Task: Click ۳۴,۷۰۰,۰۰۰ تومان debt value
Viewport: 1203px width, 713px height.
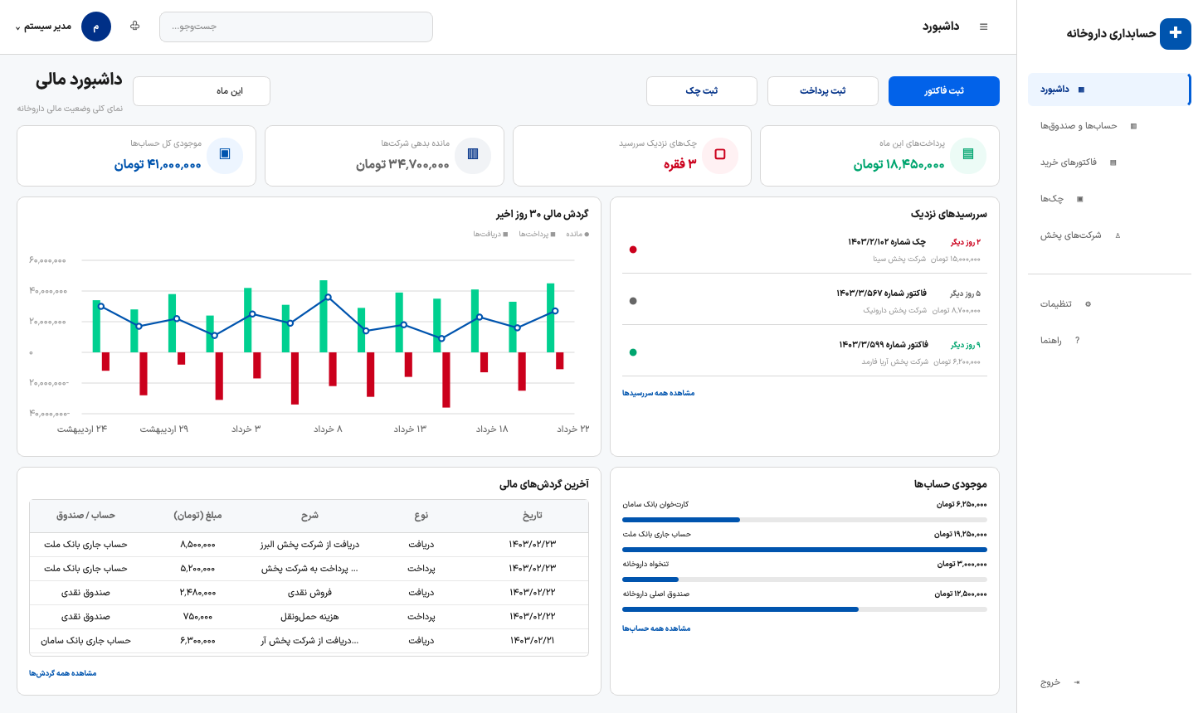Action: pos(402,165)
